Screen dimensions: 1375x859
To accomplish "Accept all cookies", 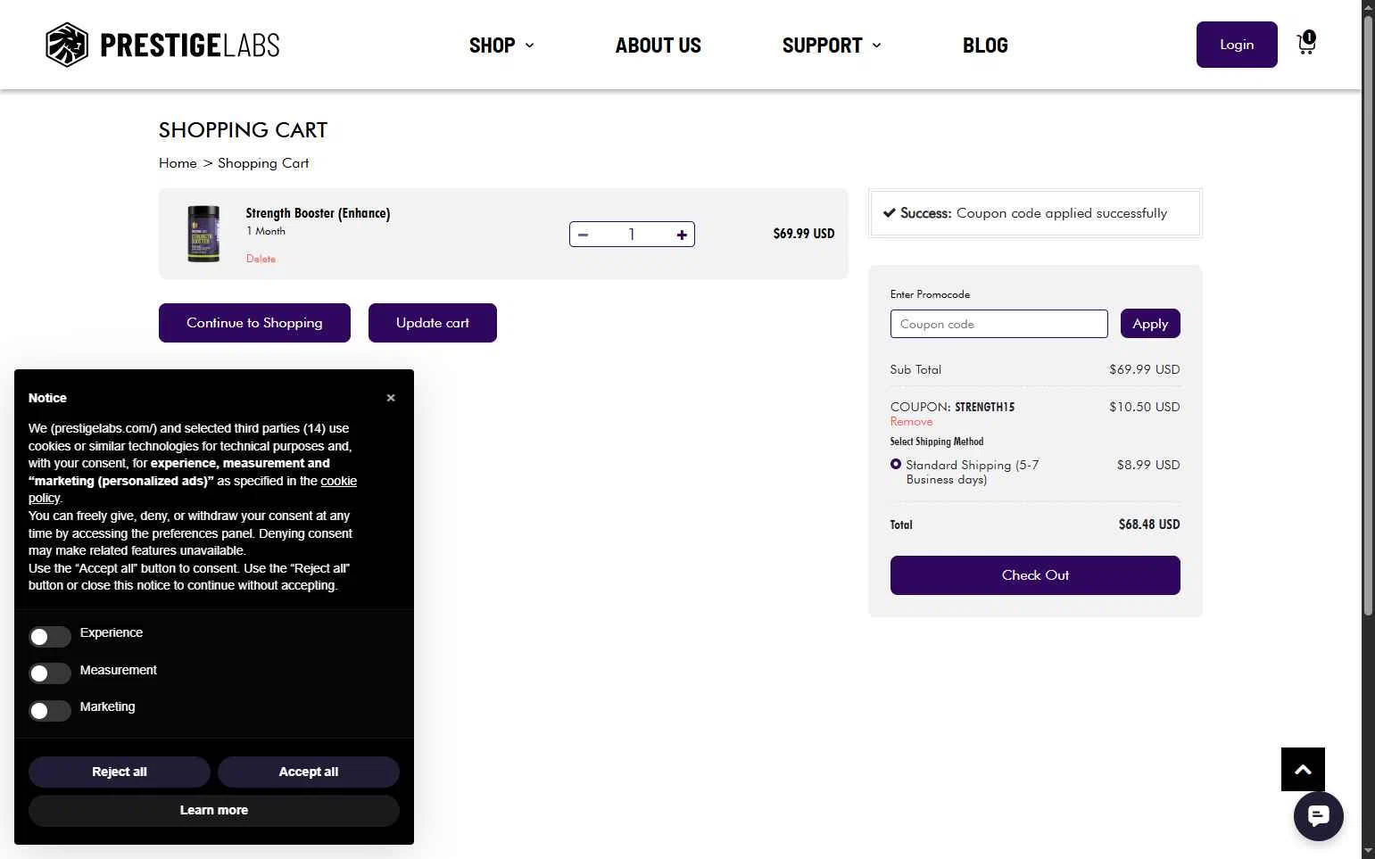I will (x=309, y=772).
